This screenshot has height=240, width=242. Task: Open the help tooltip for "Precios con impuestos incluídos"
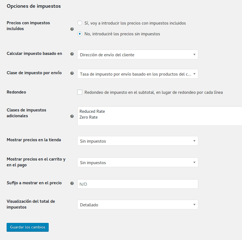[72, 29]
